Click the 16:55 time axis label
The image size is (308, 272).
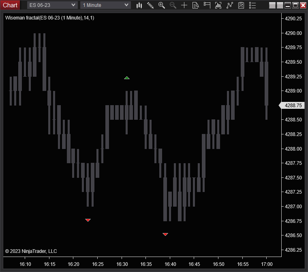tap(243, 264)
